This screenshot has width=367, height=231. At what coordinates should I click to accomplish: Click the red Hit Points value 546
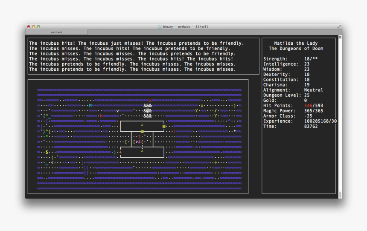[x=308, y=106]
